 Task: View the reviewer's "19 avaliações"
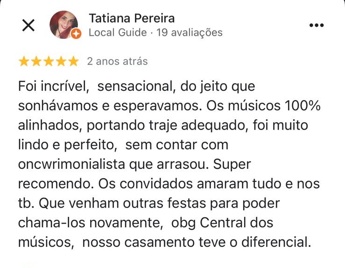click(190, 32)
